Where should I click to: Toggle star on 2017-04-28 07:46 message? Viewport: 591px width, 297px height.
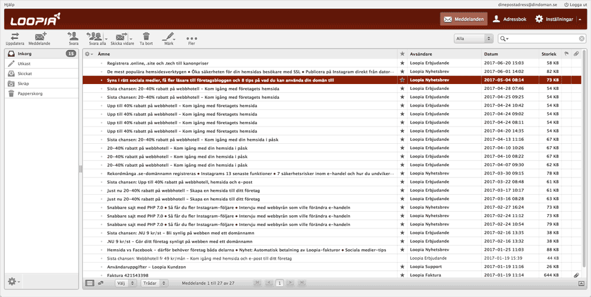point(402,88)
